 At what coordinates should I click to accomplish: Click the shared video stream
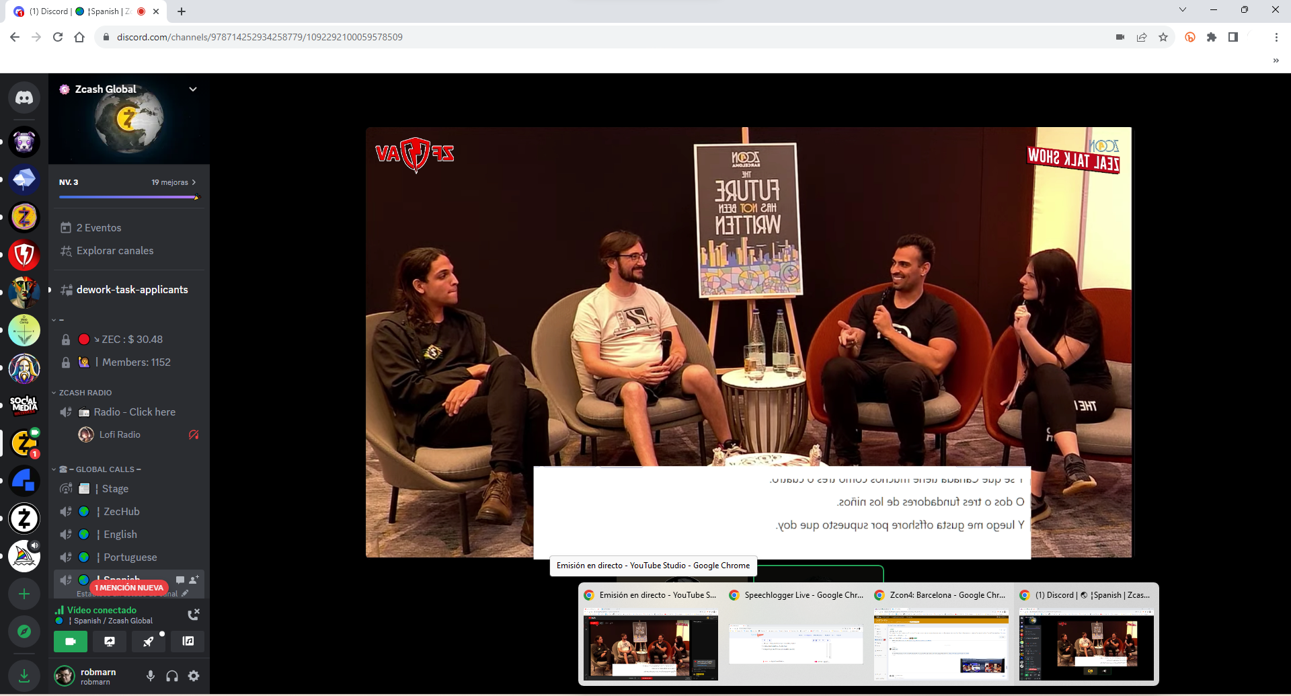tap(748, 342)
